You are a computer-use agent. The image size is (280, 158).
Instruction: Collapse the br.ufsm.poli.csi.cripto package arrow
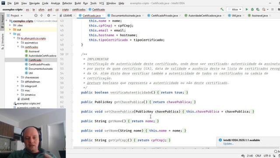14,38
